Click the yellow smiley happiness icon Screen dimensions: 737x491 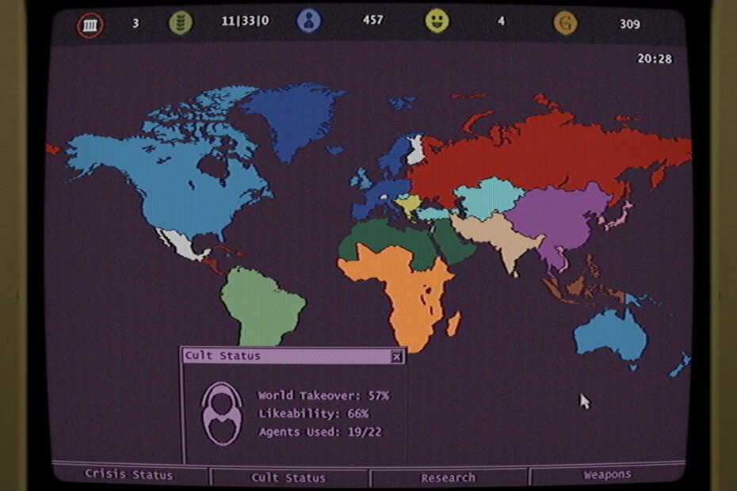tap(437, 21)
